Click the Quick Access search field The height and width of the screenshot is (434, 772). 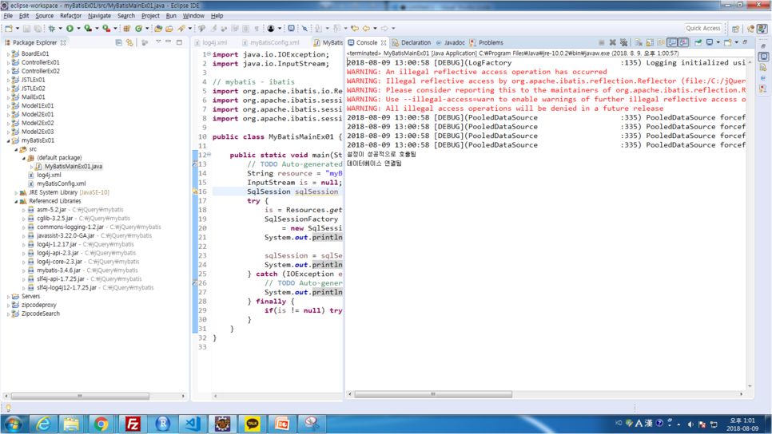point(703,28)
